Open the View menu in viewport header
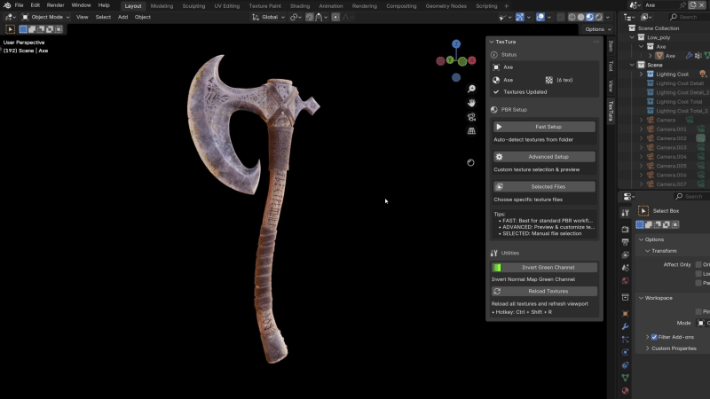The height and width of the screenshot is (399, 710). click(82, 17)
